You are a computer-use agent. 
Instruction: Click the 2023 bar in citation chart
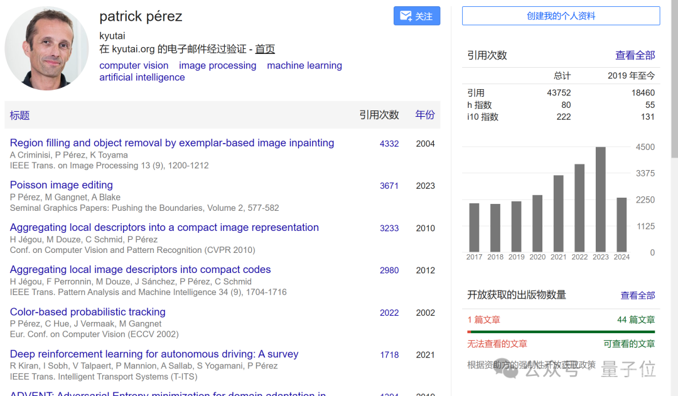600,200
